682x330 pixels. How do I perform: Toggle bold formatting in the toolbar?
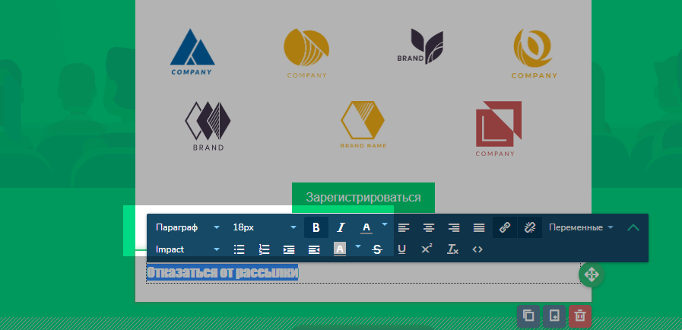316,227
